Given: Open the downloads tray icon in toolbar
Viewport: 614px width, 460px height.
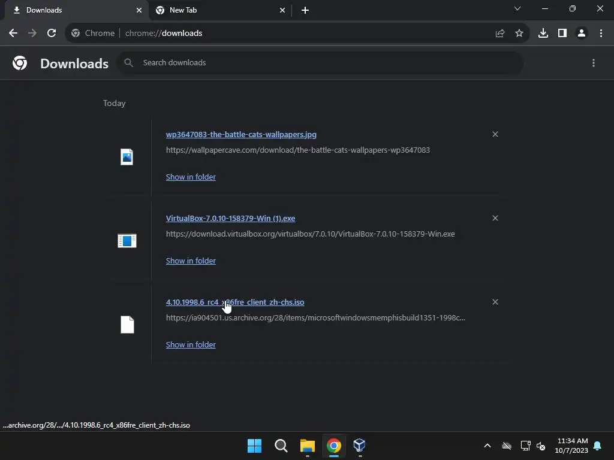Looking at the screenshot, I should 543,34.
